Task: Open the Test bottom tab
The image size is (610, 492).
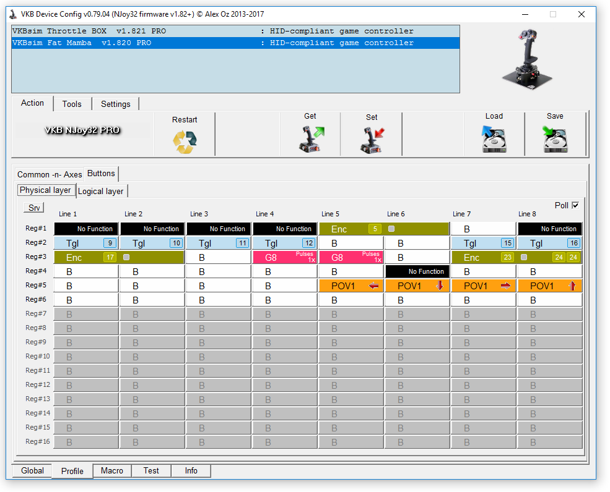Action: pos(151,470)
